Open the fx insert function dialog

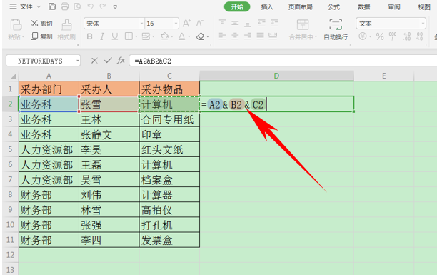coord(121,60)
